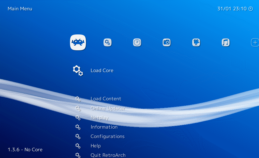
Task: Click the gears icon beside Information
Action: 78,127
